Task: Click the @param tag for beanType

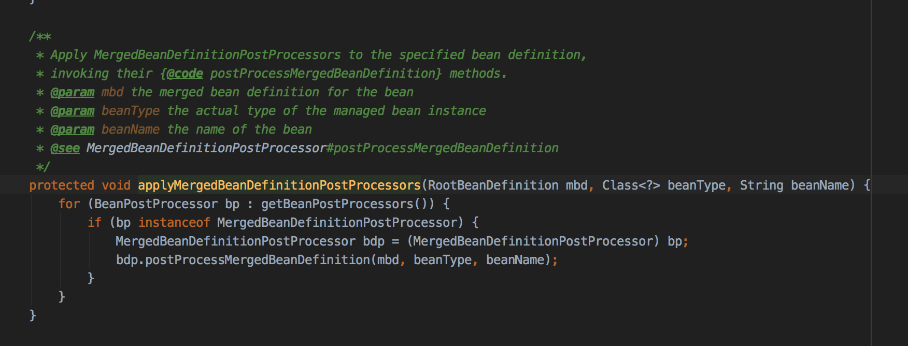Action: pos(72,111)
